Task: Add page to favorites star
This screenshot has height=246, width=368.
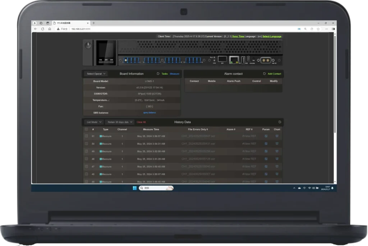Action: 318,29
